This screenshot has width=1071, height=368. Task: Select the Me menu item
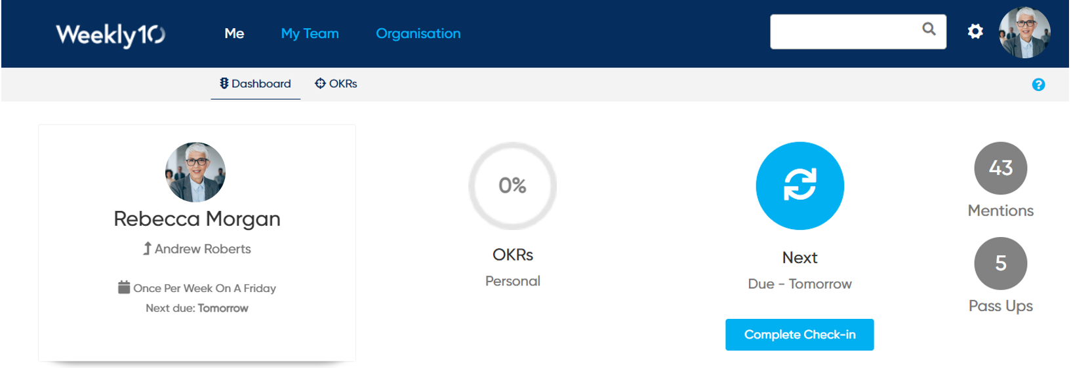(x=234, y=33)
